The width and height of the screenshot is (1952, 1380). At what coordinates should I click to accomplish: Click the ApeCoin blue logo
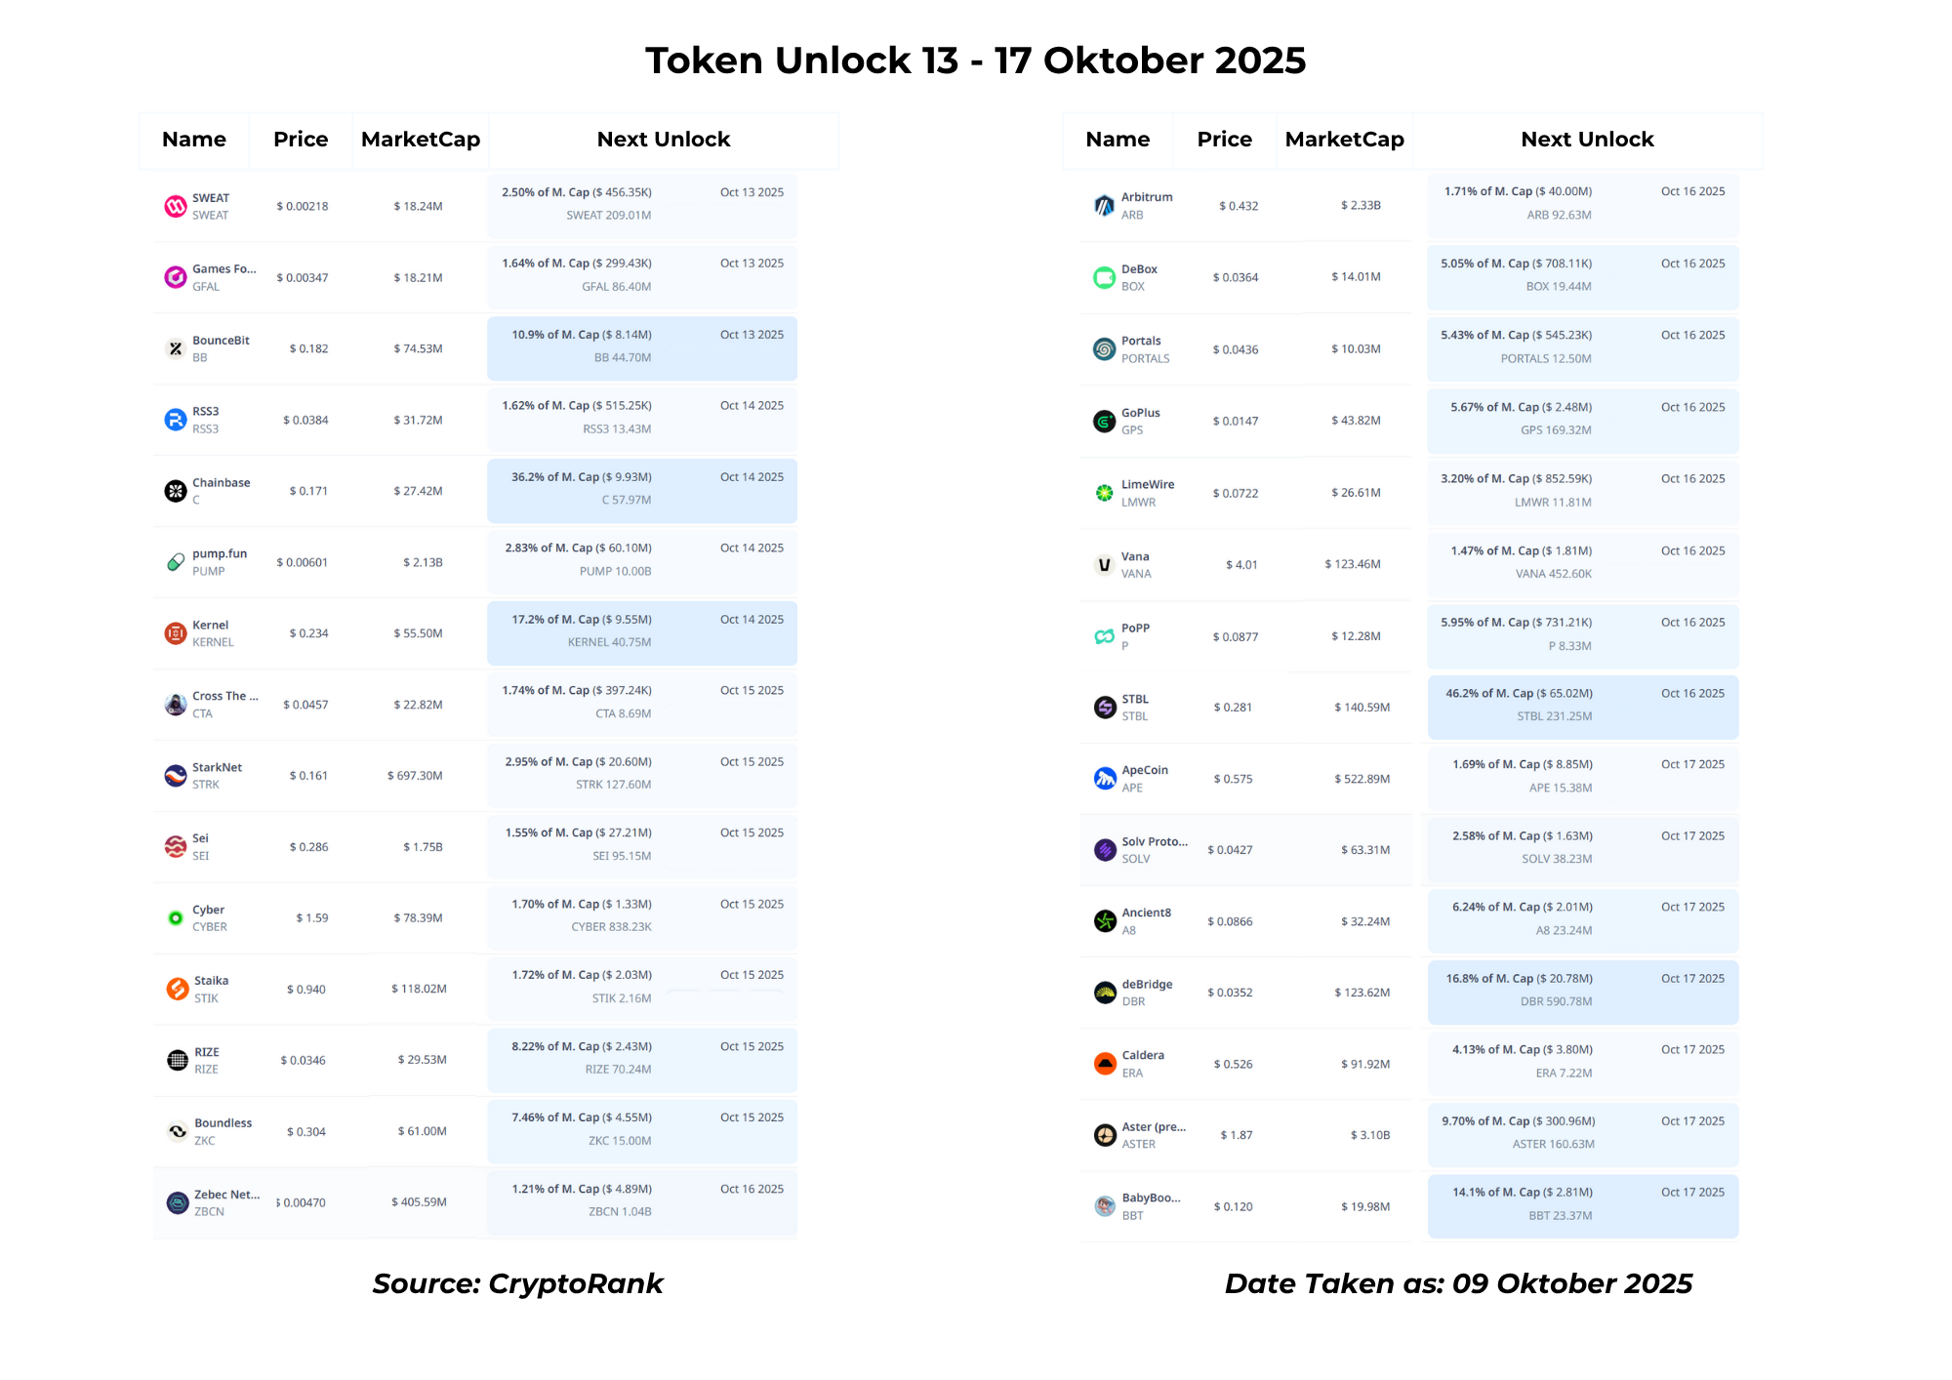pos(1105,779)
